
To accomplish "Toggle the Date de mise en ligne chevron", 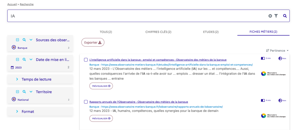I will pyautogui.click(x=31, y=60).
